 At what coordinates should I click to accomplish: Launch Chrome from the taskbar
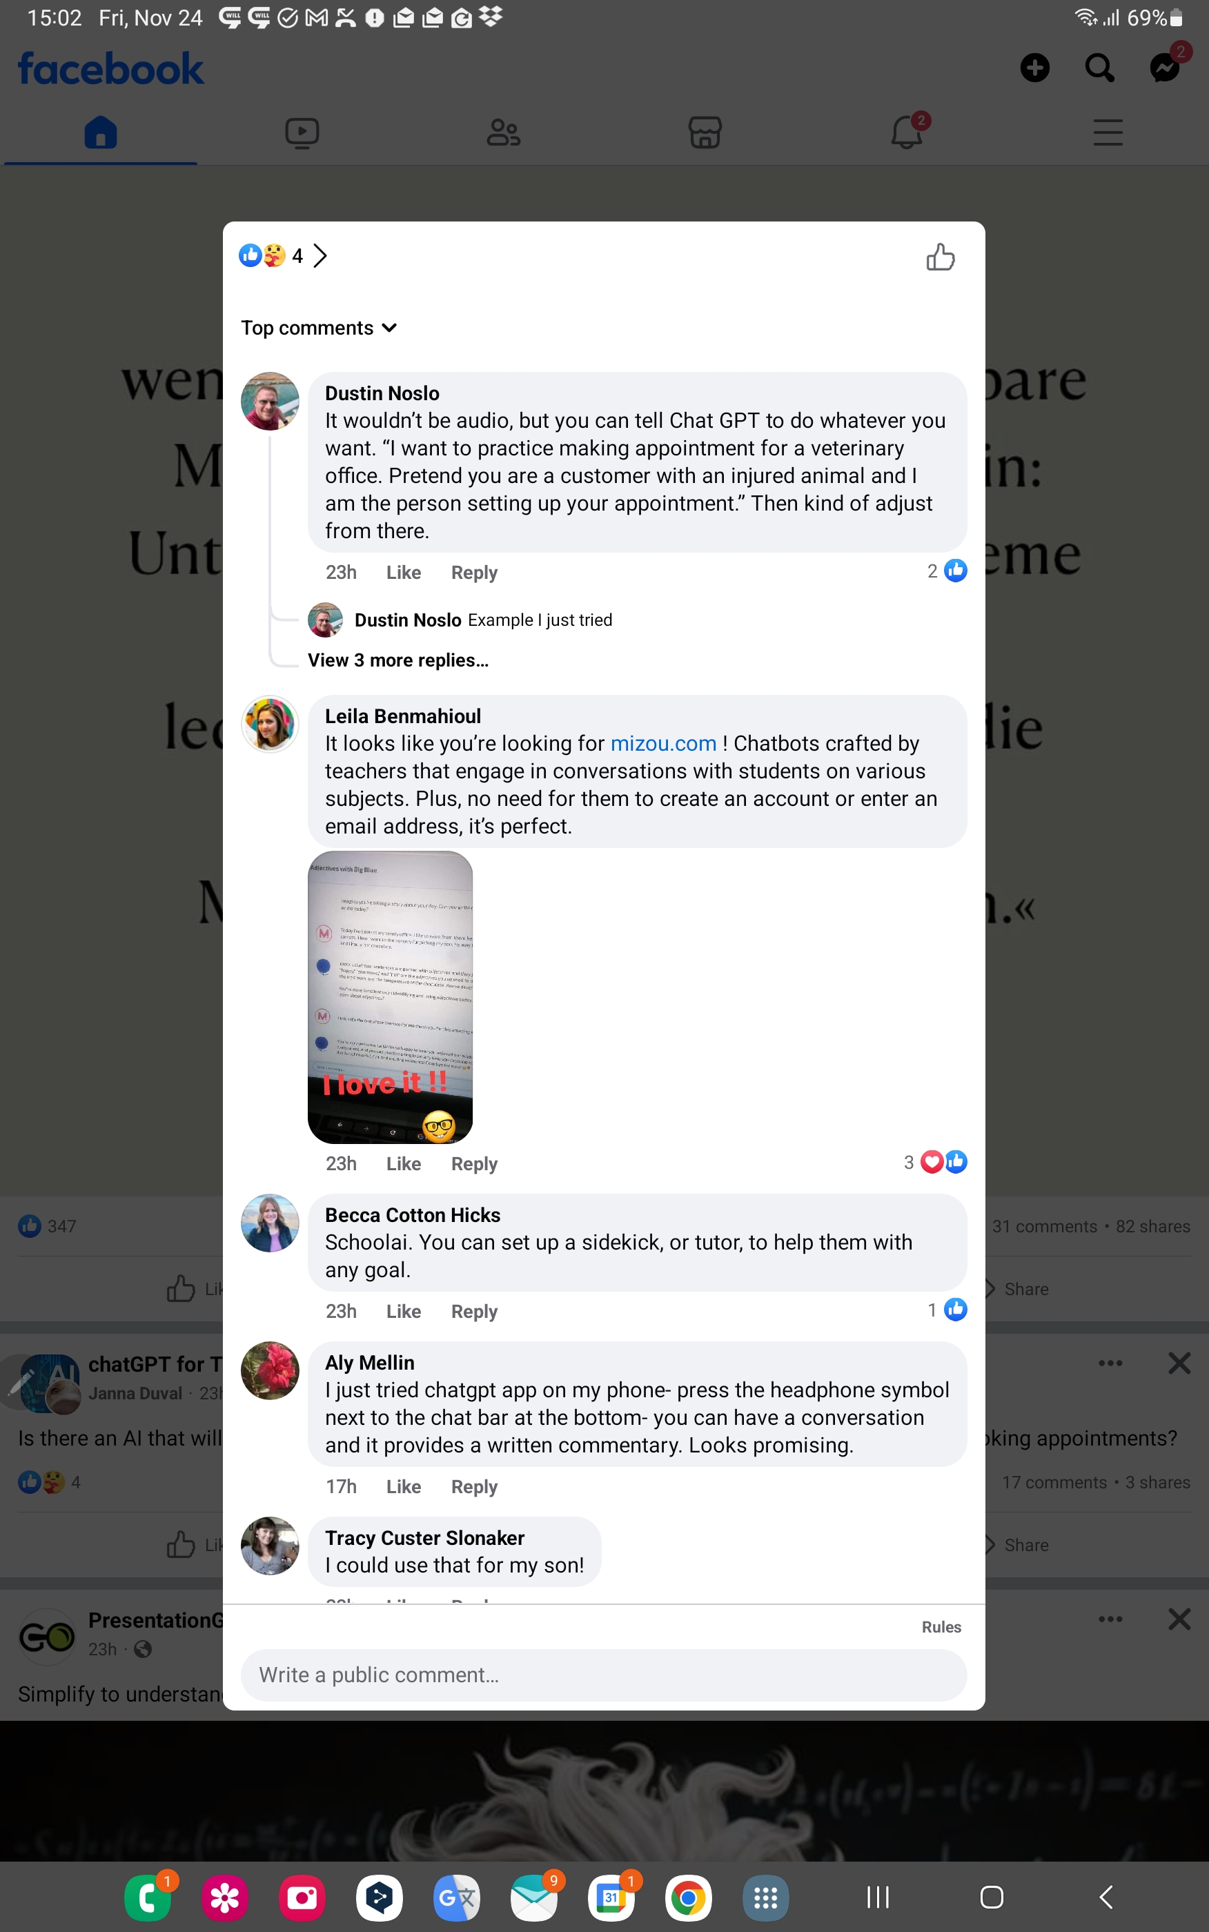point(689,1897)
